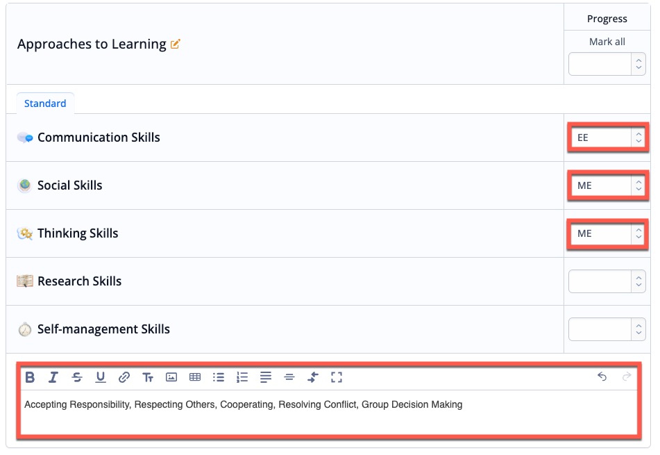Insert a hyperlink using the link icon

(124, 377)
